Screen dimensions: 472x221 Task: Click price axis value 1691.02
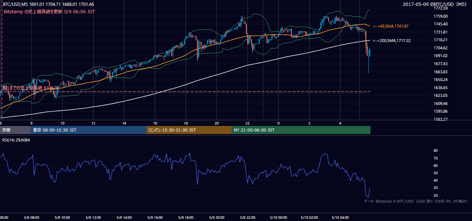click(x=440, y=56)
